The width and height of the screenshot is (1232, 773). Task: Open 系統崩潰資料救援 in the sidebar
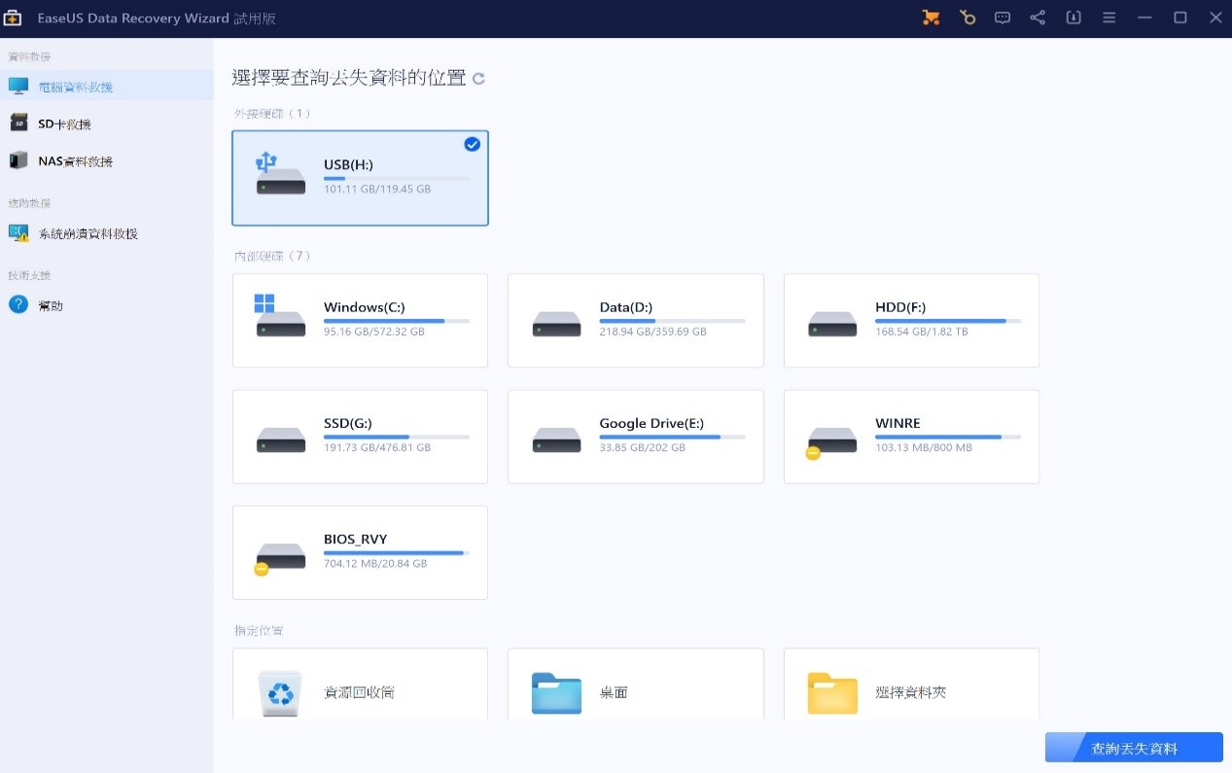click(x=107, y=233)
